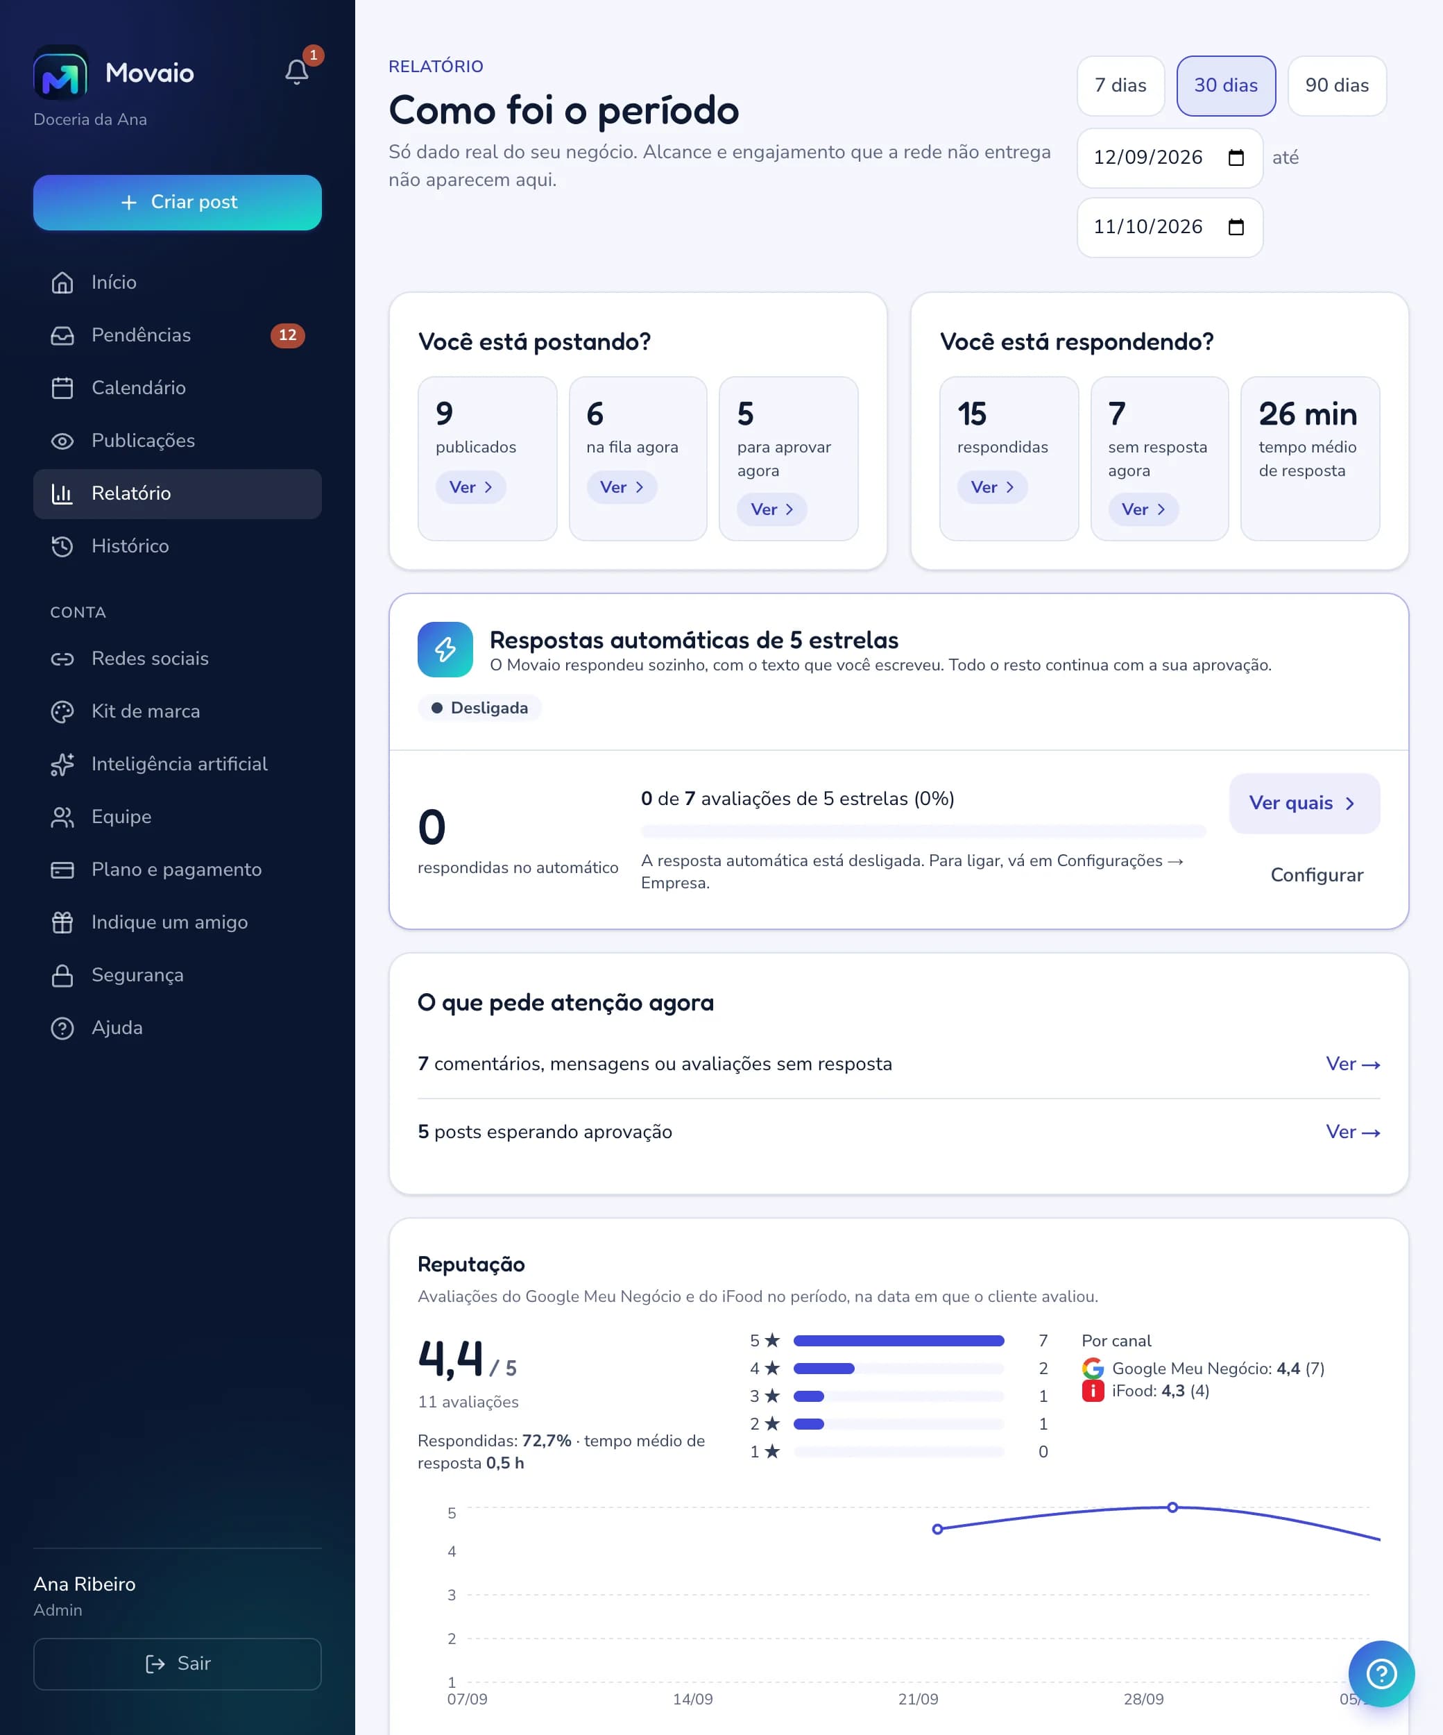This screenshot has height=1735, width=1443.
Task: Open Pendências with 12 badge
Action: 178,335
